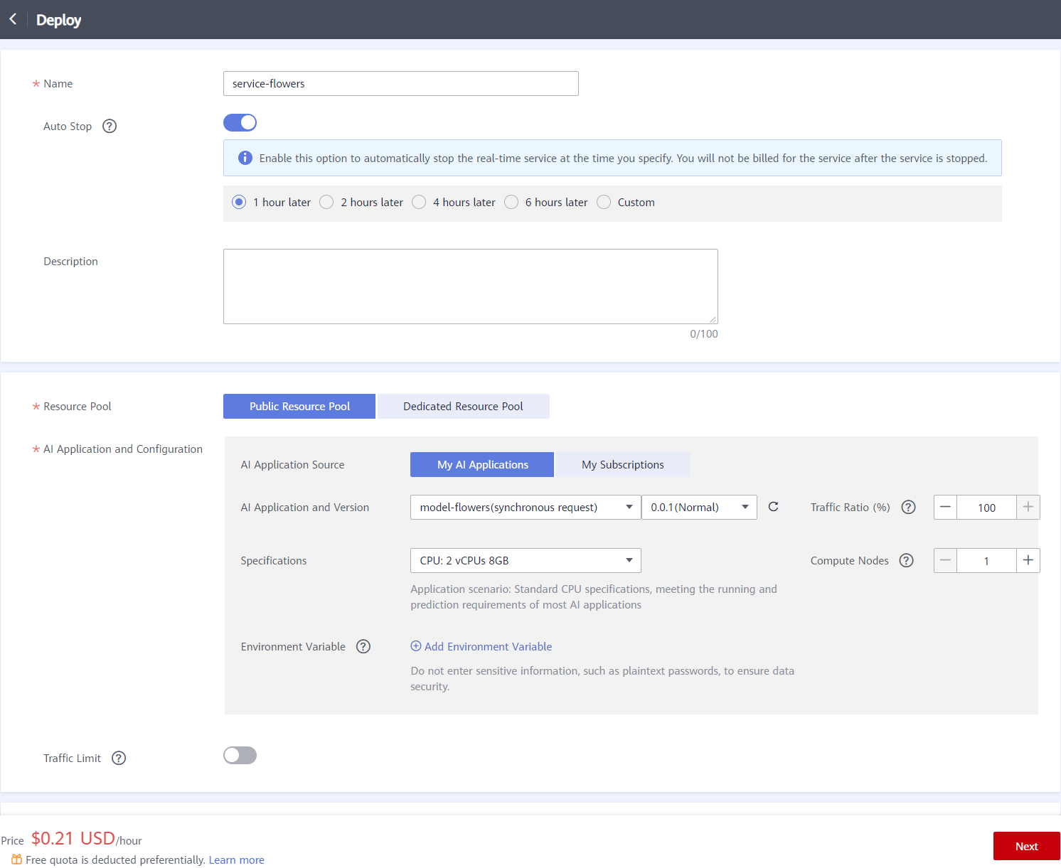Viewport: 1061px width, 868px height.
Task: Switch to Dedicated Resource Pool tab
Action: [463, 406]
